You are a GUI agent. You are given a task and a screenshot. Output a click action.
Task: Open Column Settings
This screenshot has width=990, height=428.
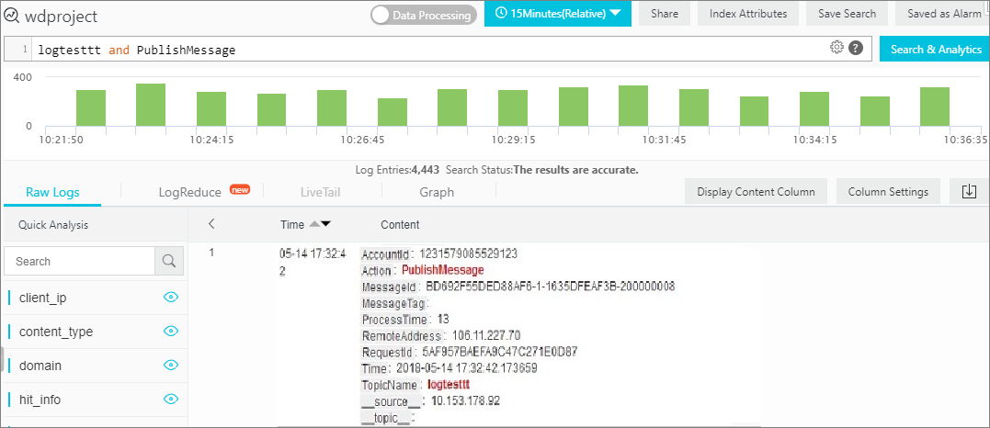pos(888,191)
